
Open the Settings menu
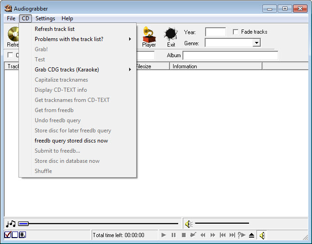pos(45,18)
